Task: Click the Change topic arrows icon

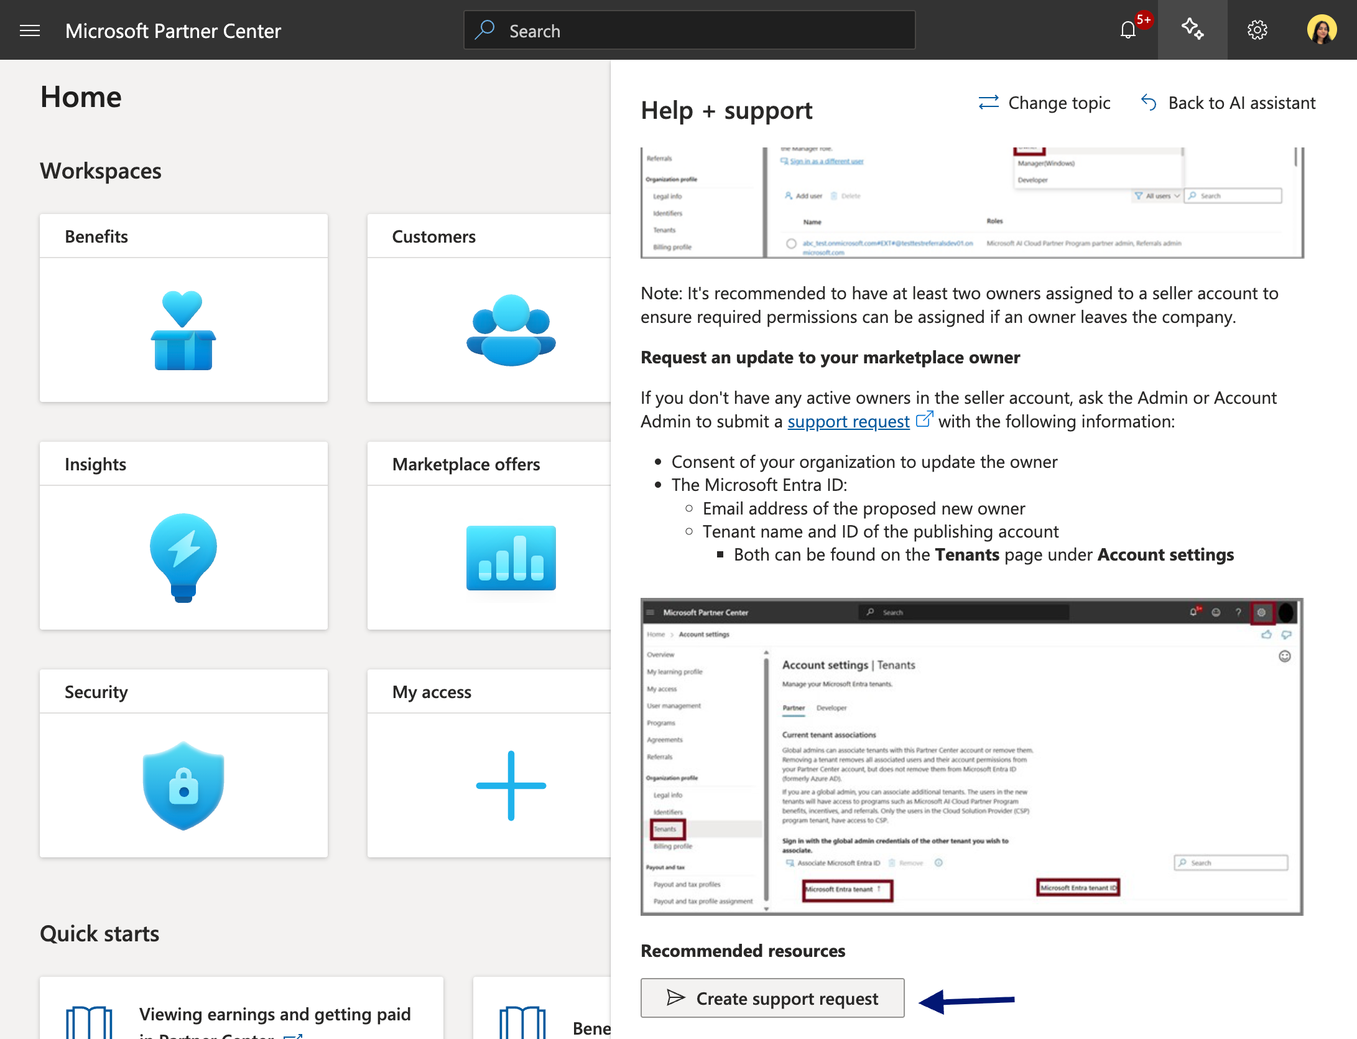Action: pos(988,103)
